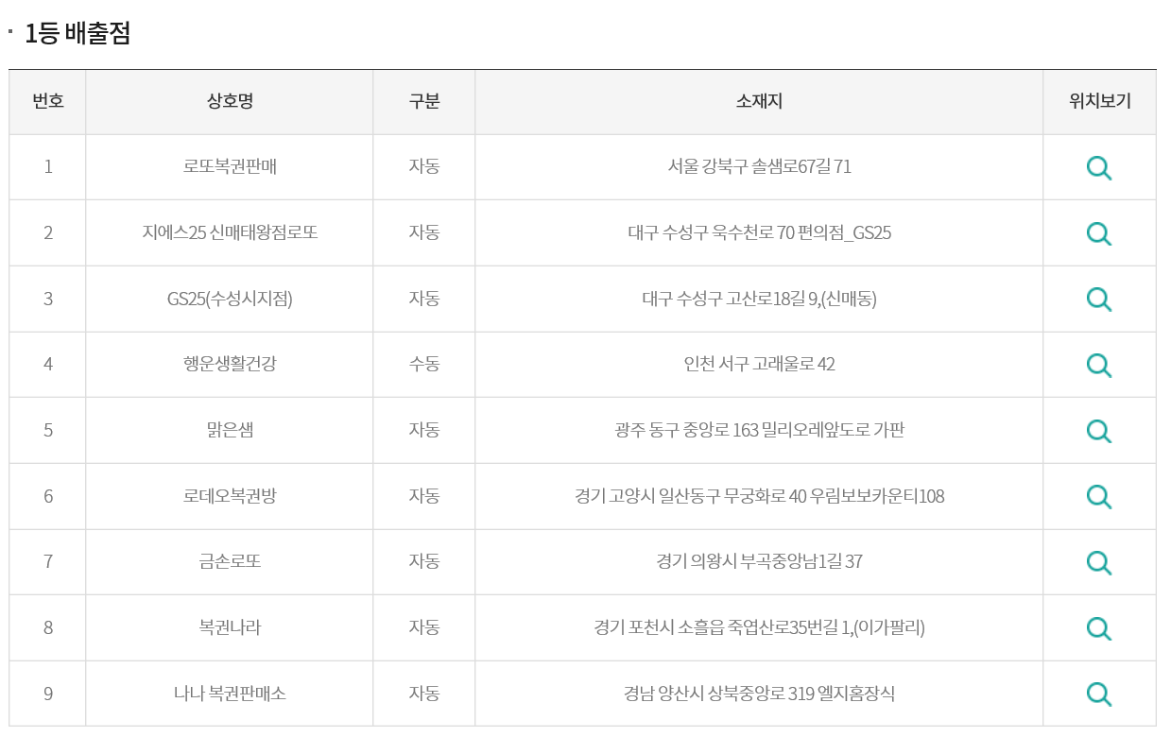Image resolution: width=1171 pixels, height=737 pixels.
Task: Click the 상호명 column header
Action: [x=230, y=102]
